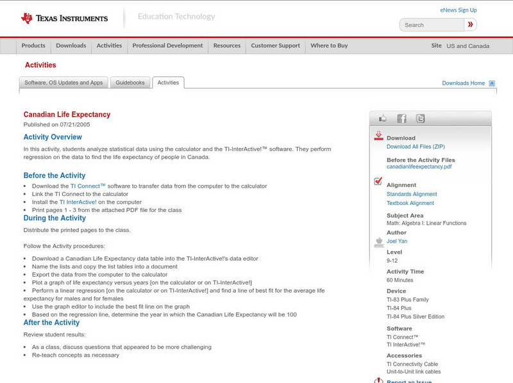
Task: Open the Textbook Alignment link
Action: click(410, 203)
